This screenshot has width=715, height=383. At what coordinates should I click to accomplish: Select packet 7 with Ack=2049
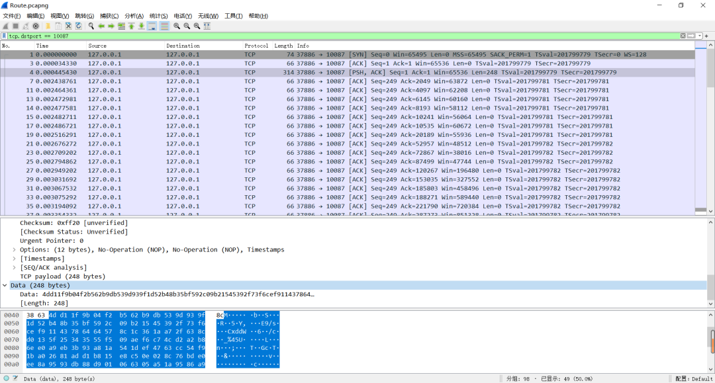click(x=348, y=81)
